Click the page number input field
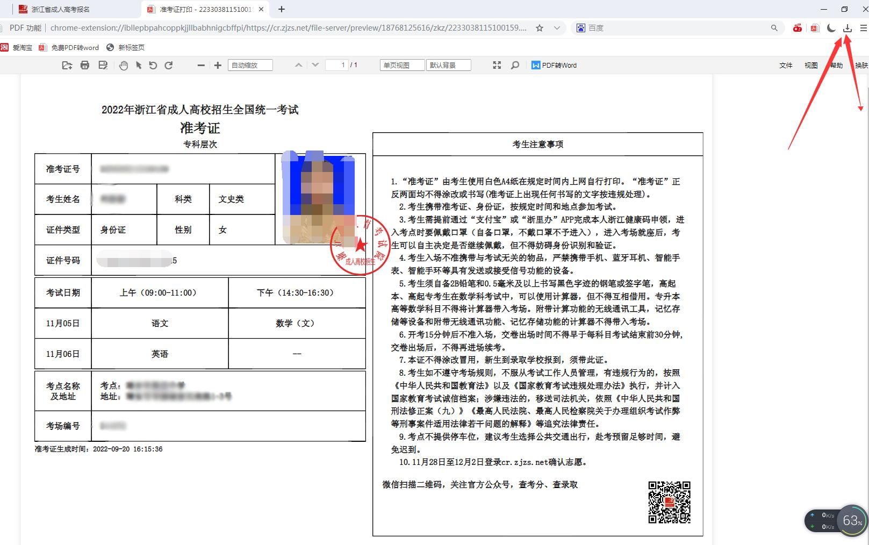This screenshot has width=869, height=545. pos(337,64)
